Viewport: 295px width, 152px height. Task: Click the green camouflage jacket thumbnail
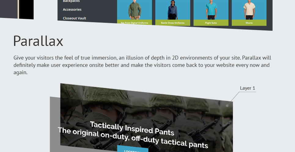tap(134, 10)
